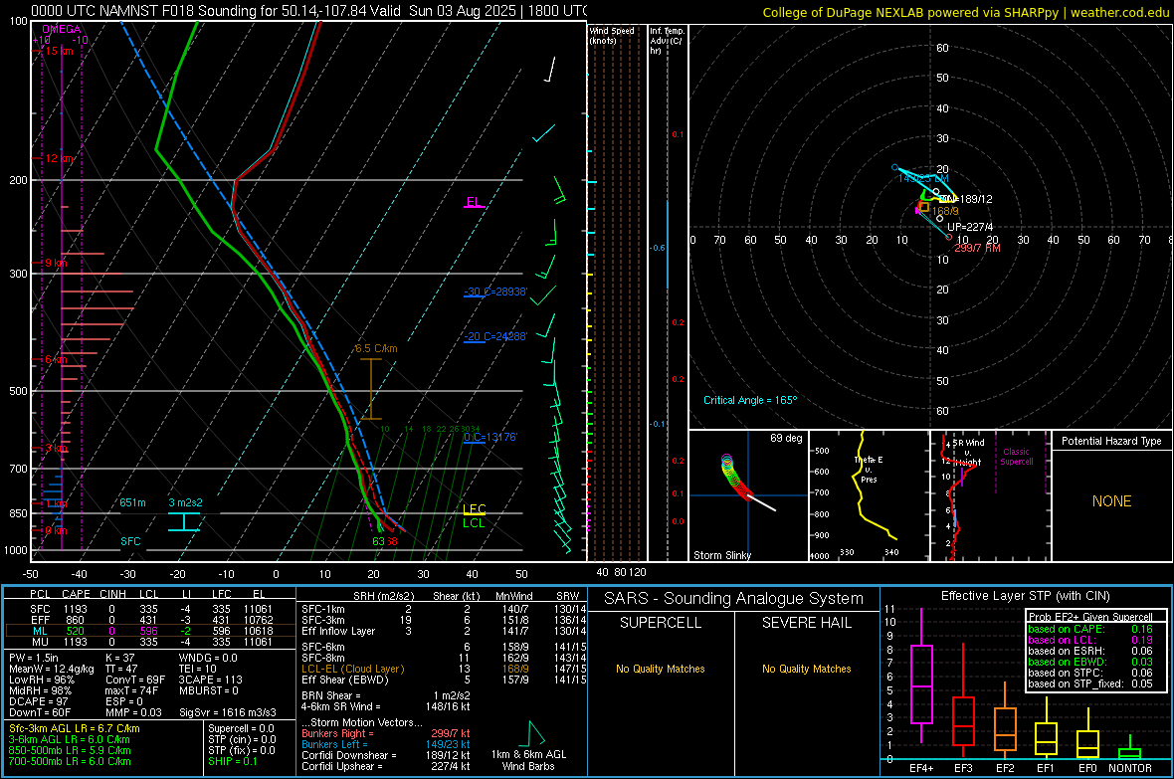The width and height of the screenshot is (1174, 779).
Task: Click the -30 C=28938' level label
Action: click(x=495, y=292)
